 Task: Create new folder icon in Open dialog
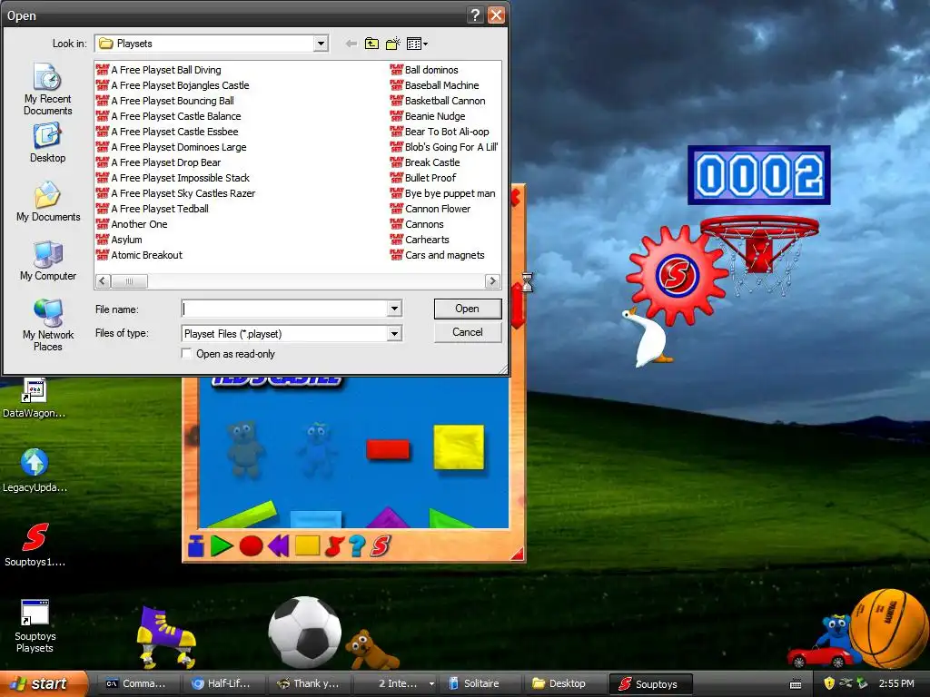392,44
